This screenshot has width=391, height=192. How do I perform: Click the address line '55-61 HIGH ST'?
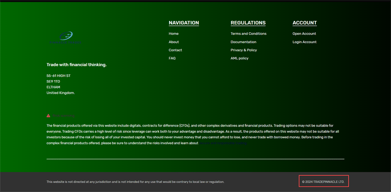(x=59, y=76)
